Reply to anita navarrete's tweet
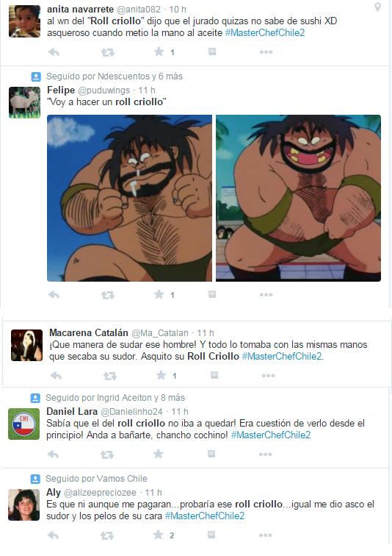Image resolution: width=392 pixels, height=556 pixels. point(54,52)
